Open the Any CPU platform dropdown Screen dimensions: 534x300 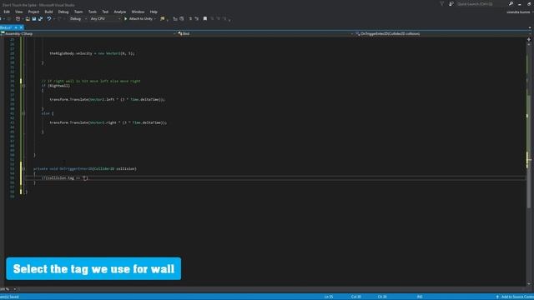coord(105,18)
